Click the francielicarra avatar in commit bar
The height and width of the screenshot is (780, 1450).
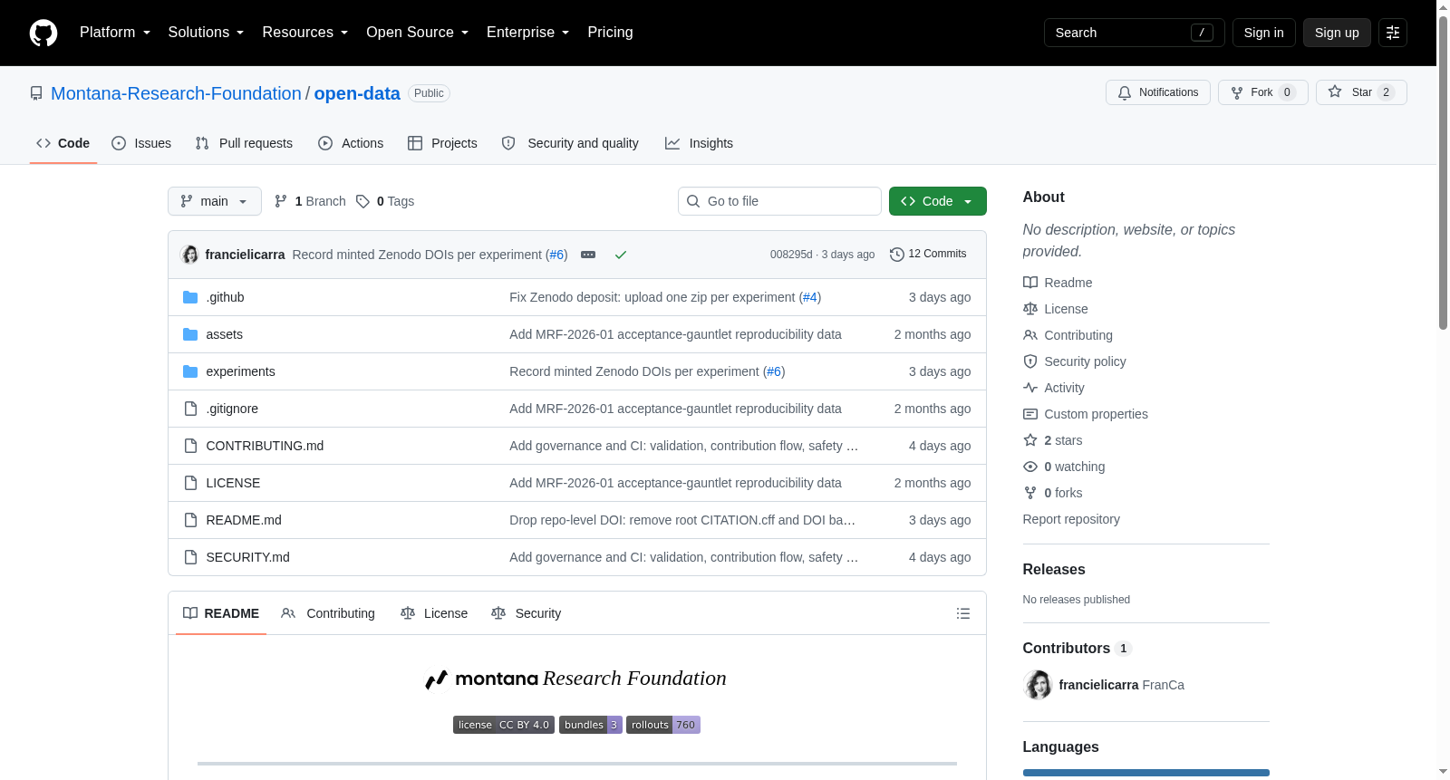190,255
